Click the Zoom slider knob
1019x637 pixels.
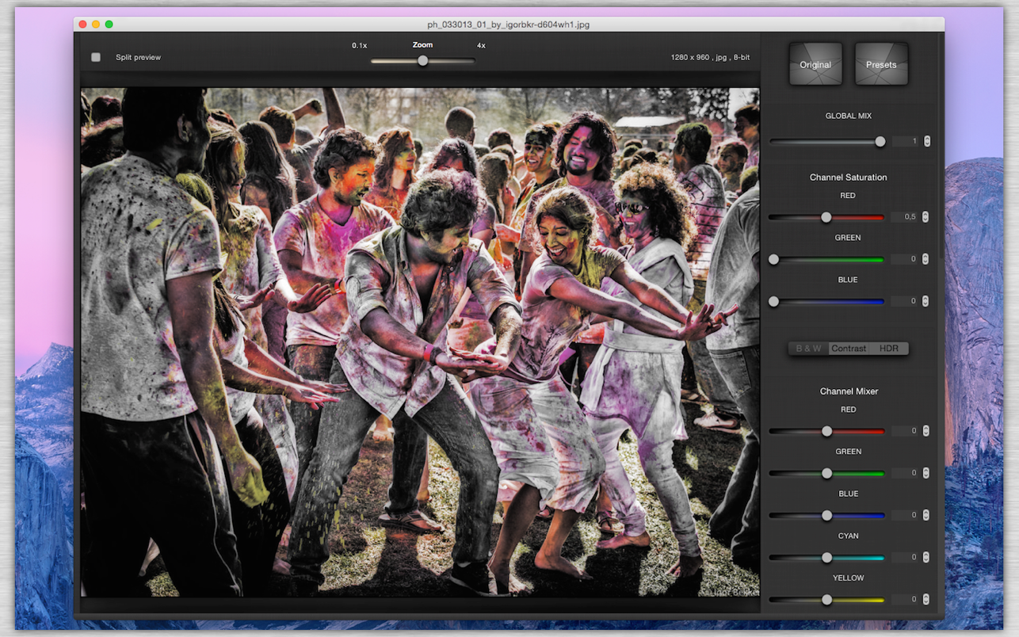423,61
